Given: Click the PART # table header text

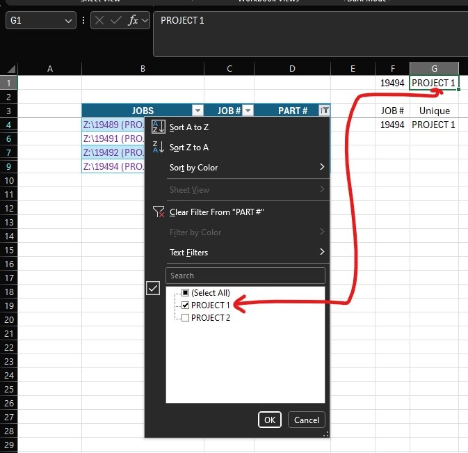Looking at the screenshot, I should [293, 111].
